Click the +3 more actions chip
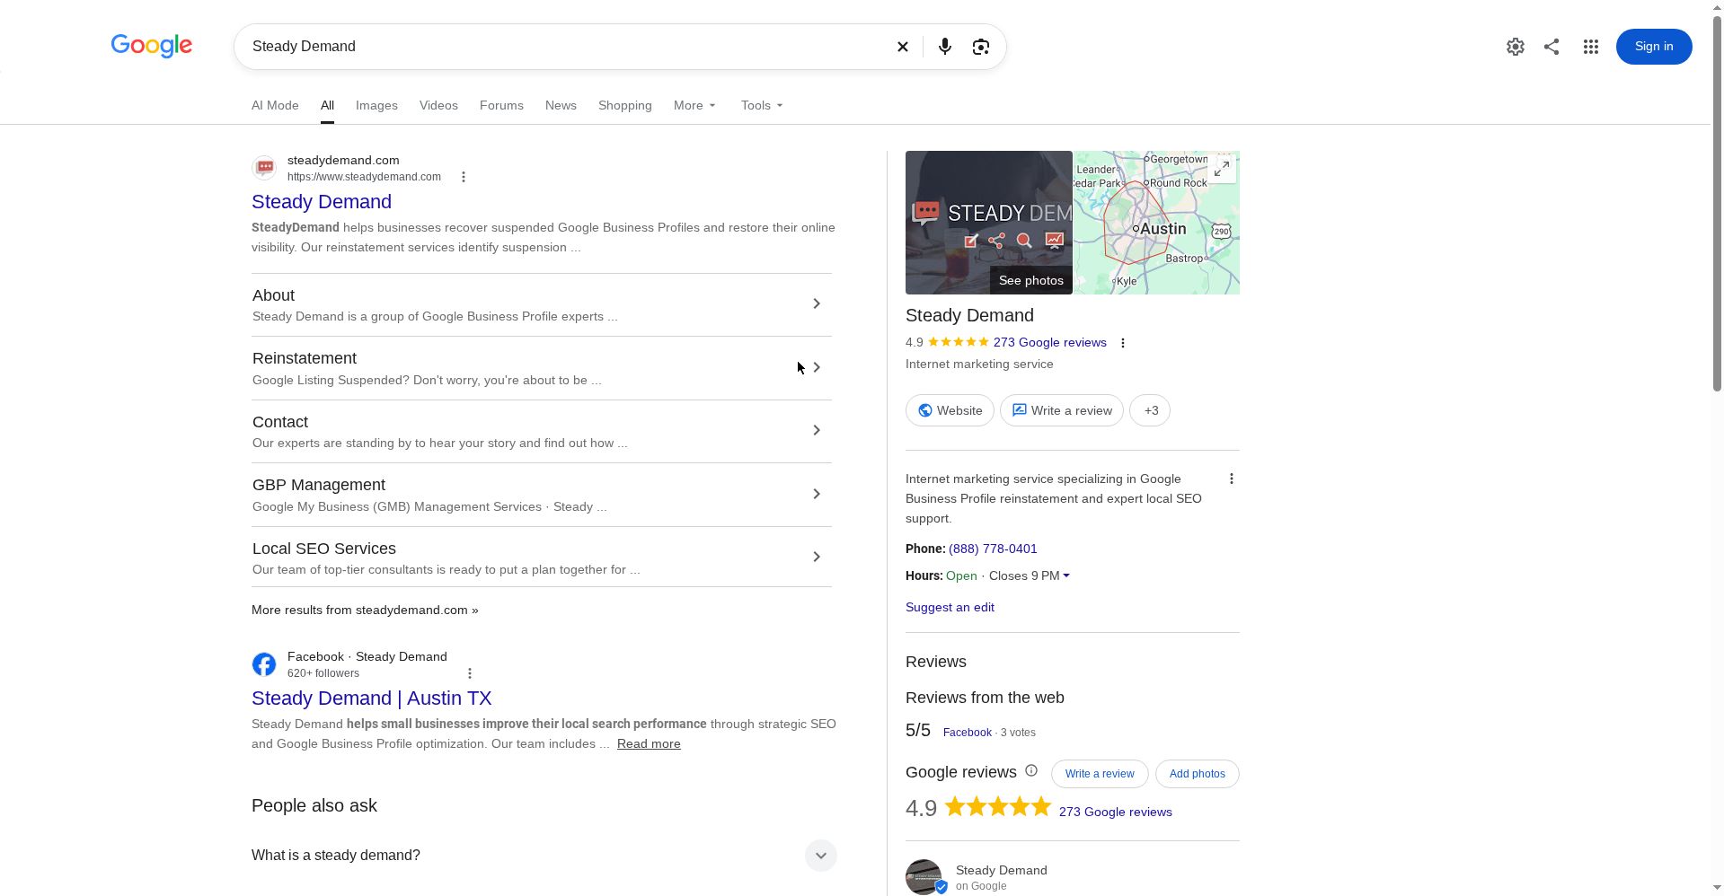 pos(1150,411)
